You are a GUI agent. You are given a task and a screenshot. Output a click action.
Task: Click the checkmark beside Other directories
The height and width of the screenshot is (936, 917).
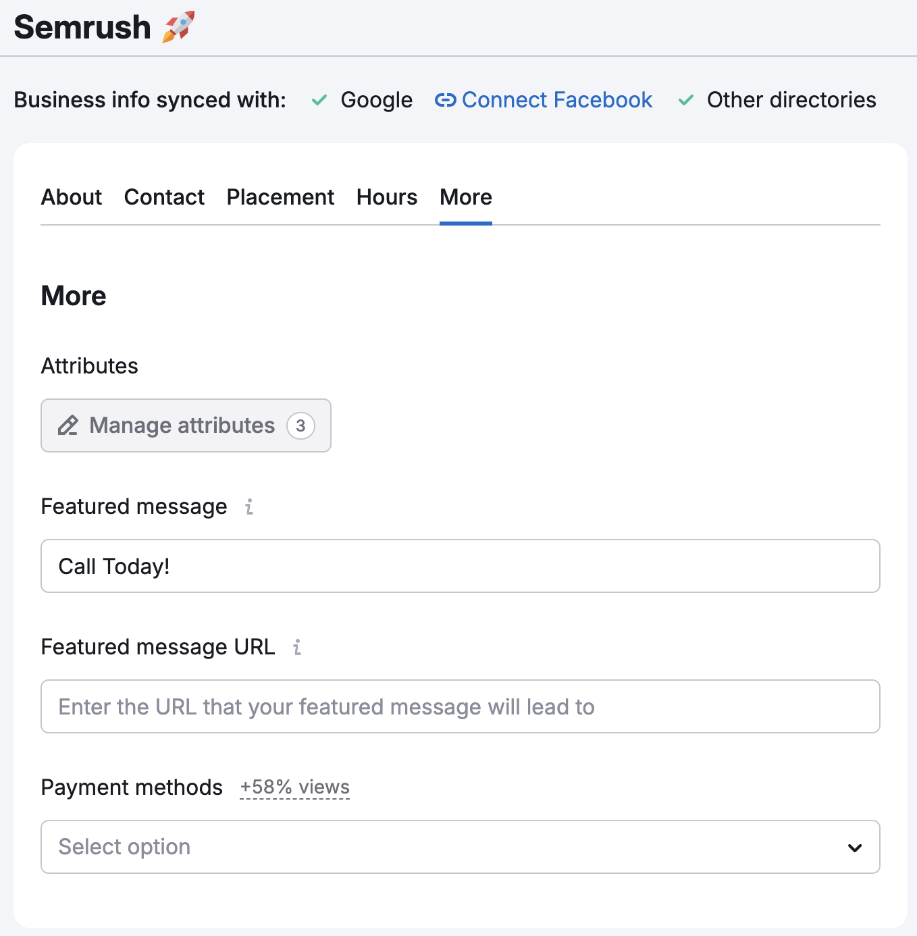686,101
